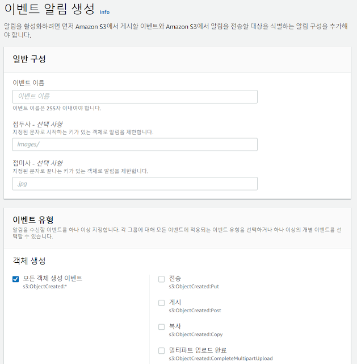The image size is (357, 364).
Task: Click the 이벤트 이름은 255자 이내여야 합니다 hint
Action: click(x=57, y=108)
